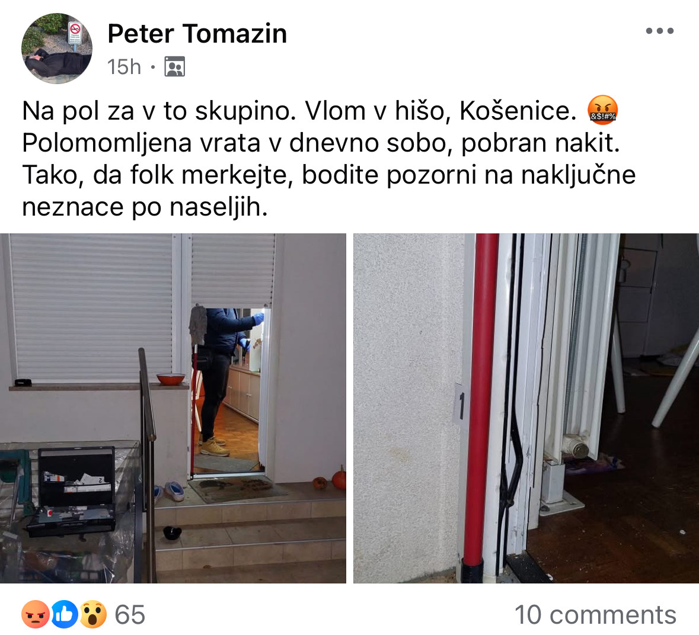
Task: Open the three-dot post options menu
Action: [x=660, y=31]
